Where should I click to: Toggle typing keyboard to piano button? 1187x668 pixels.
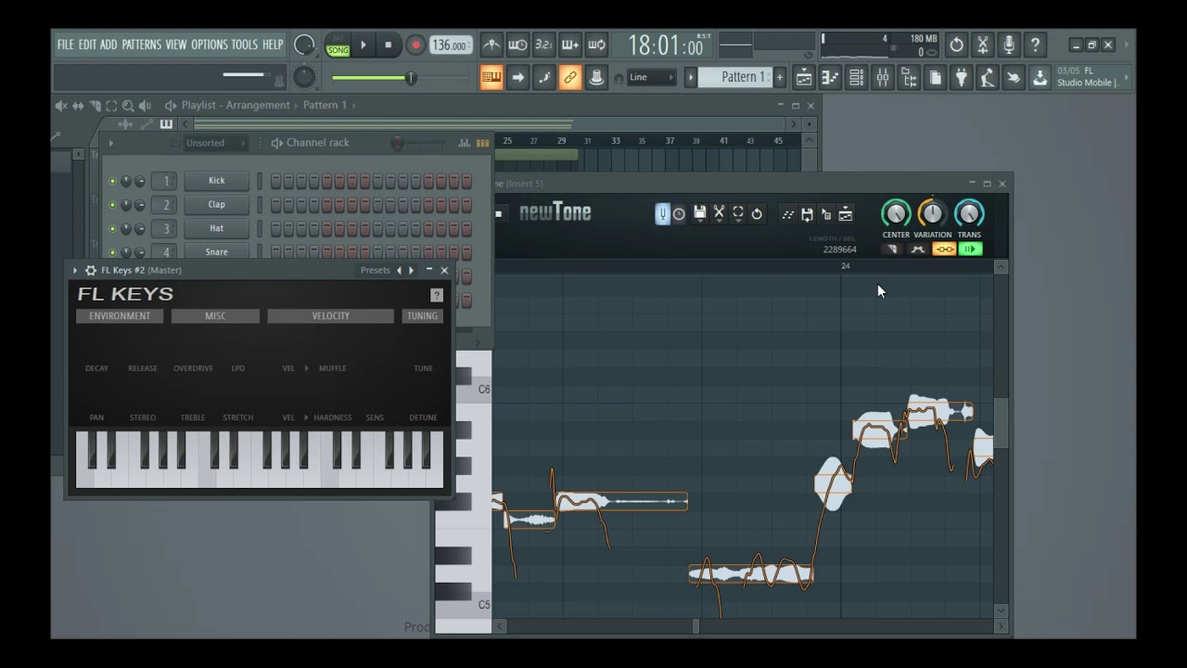click(491, 78)
